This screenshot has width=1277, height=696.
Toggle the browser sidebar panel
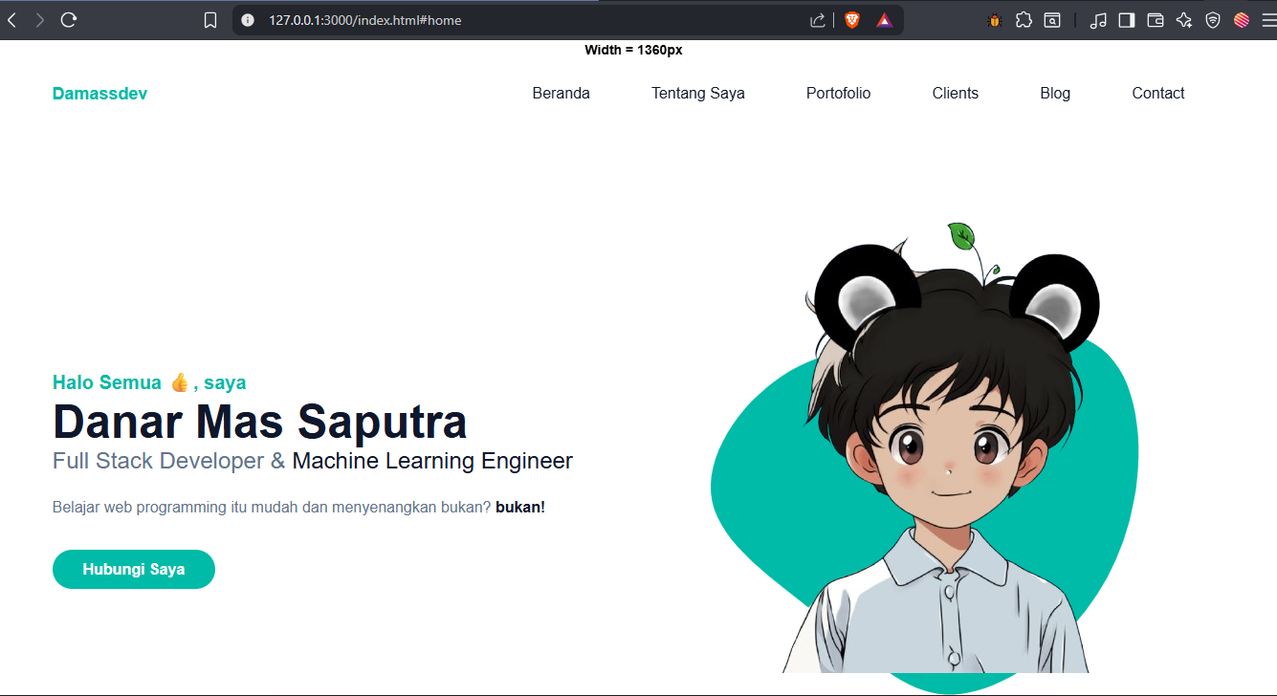click(x=1127, y=20)
